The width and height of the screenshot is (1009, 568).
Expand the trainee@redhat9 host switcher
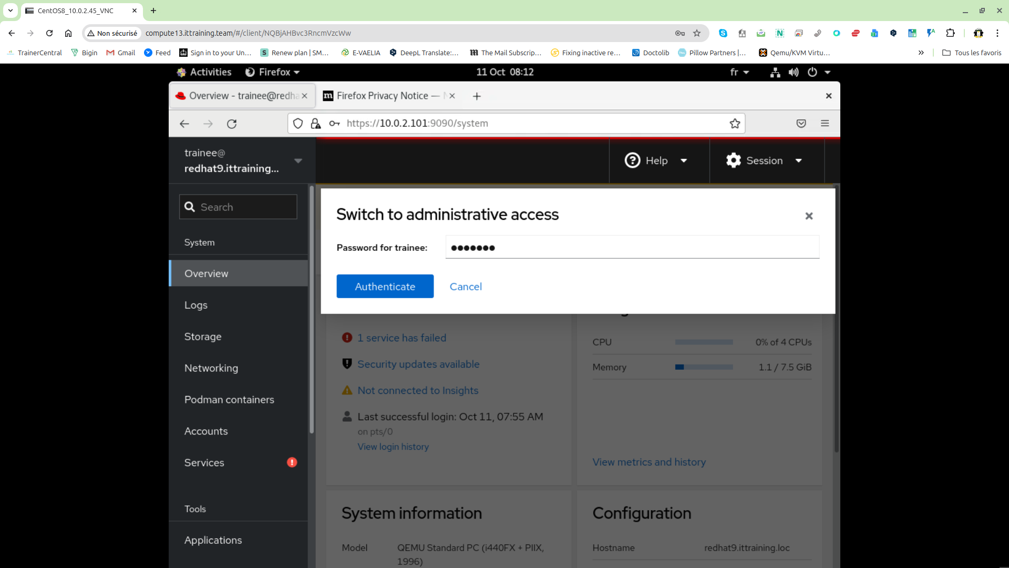pyautogui.click(x=242, y=160)
